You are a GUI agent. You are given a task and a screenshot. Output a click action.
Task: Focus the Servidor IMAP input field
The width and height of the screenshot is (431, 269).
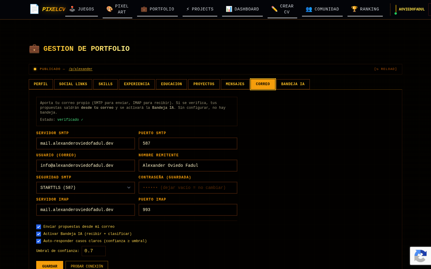click(x=86, y=210)
